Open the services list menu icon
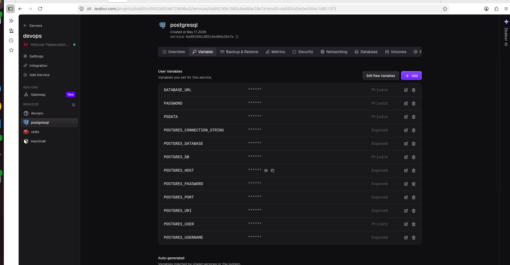This screenshot has width=510, height=265. pyautogui.click(x=74, y=105)
